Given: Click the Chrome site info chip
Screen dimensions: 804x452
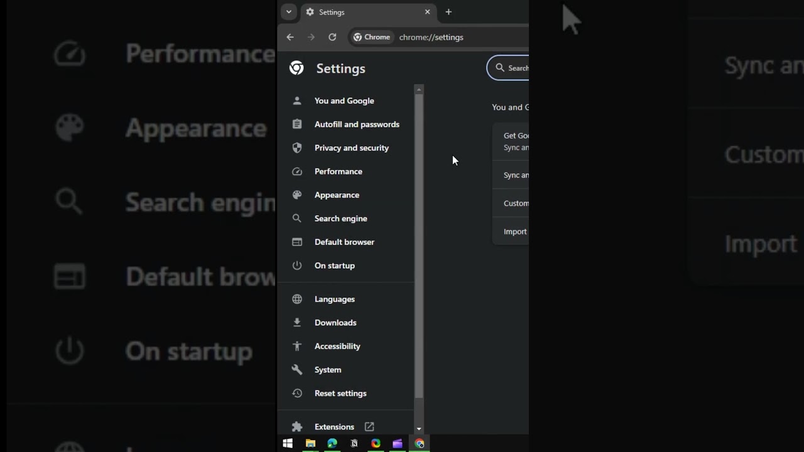Looking at the screenshot, I should [371, 37].
